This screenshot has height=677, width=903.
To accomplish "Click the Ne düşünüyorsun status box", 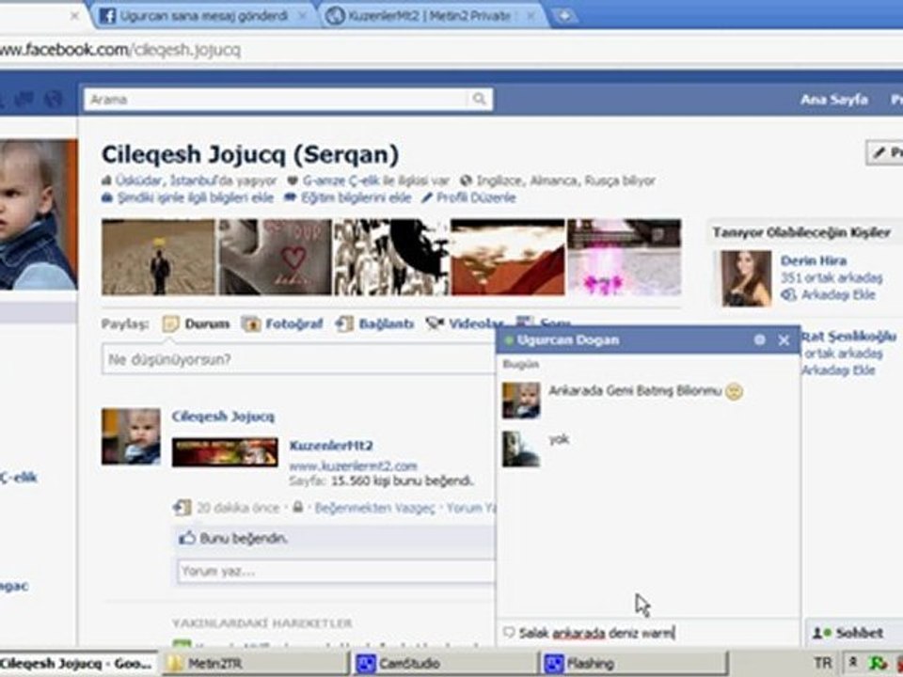I will pos(298,359).
